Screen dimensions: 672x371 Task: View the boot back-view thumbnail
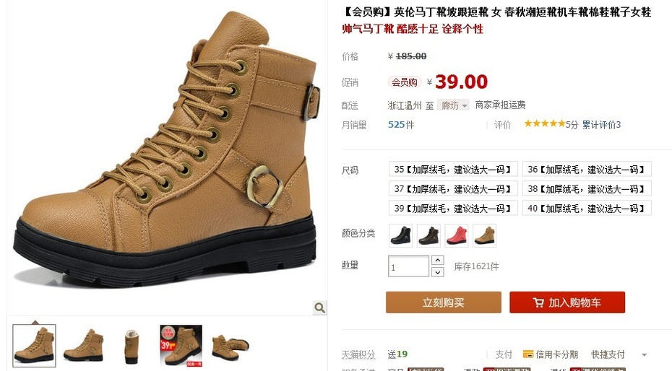[x=132, y=346]
